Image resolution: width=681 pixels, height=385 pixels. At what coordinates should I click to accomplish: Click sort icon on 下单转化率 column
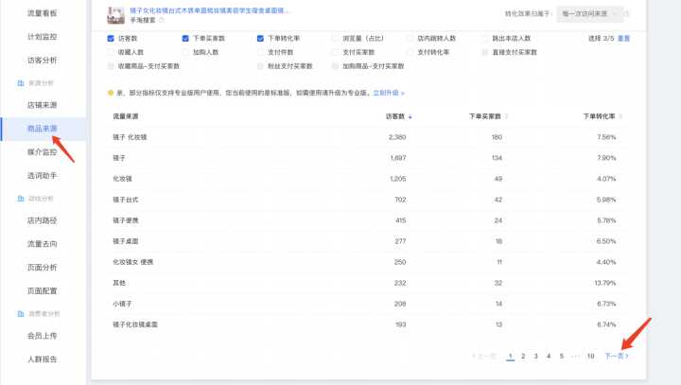click(x=620, y=116)
